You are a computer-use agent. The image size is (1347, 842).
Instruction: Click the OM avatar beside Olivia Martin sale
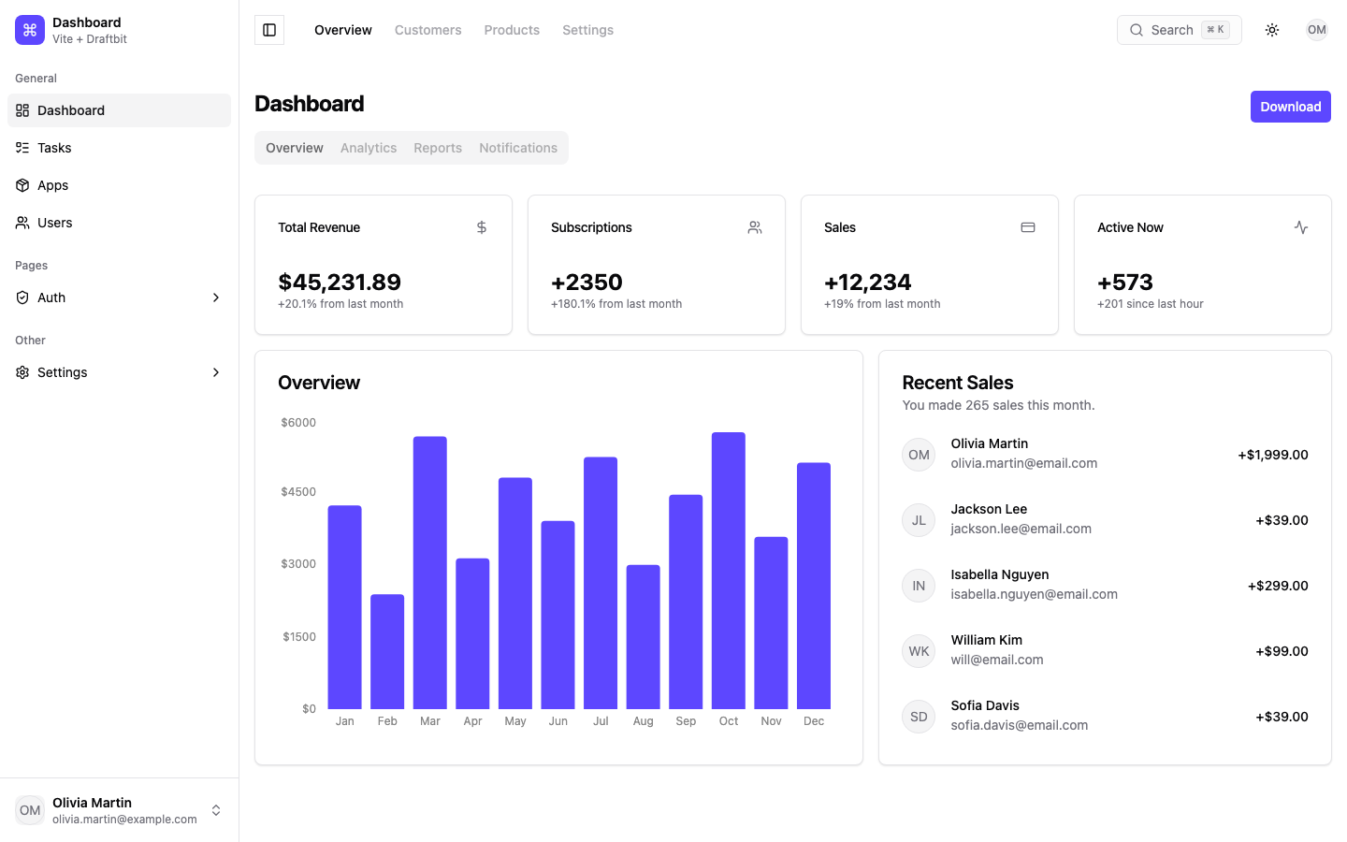pyautogui.click(x=919, y=455)
